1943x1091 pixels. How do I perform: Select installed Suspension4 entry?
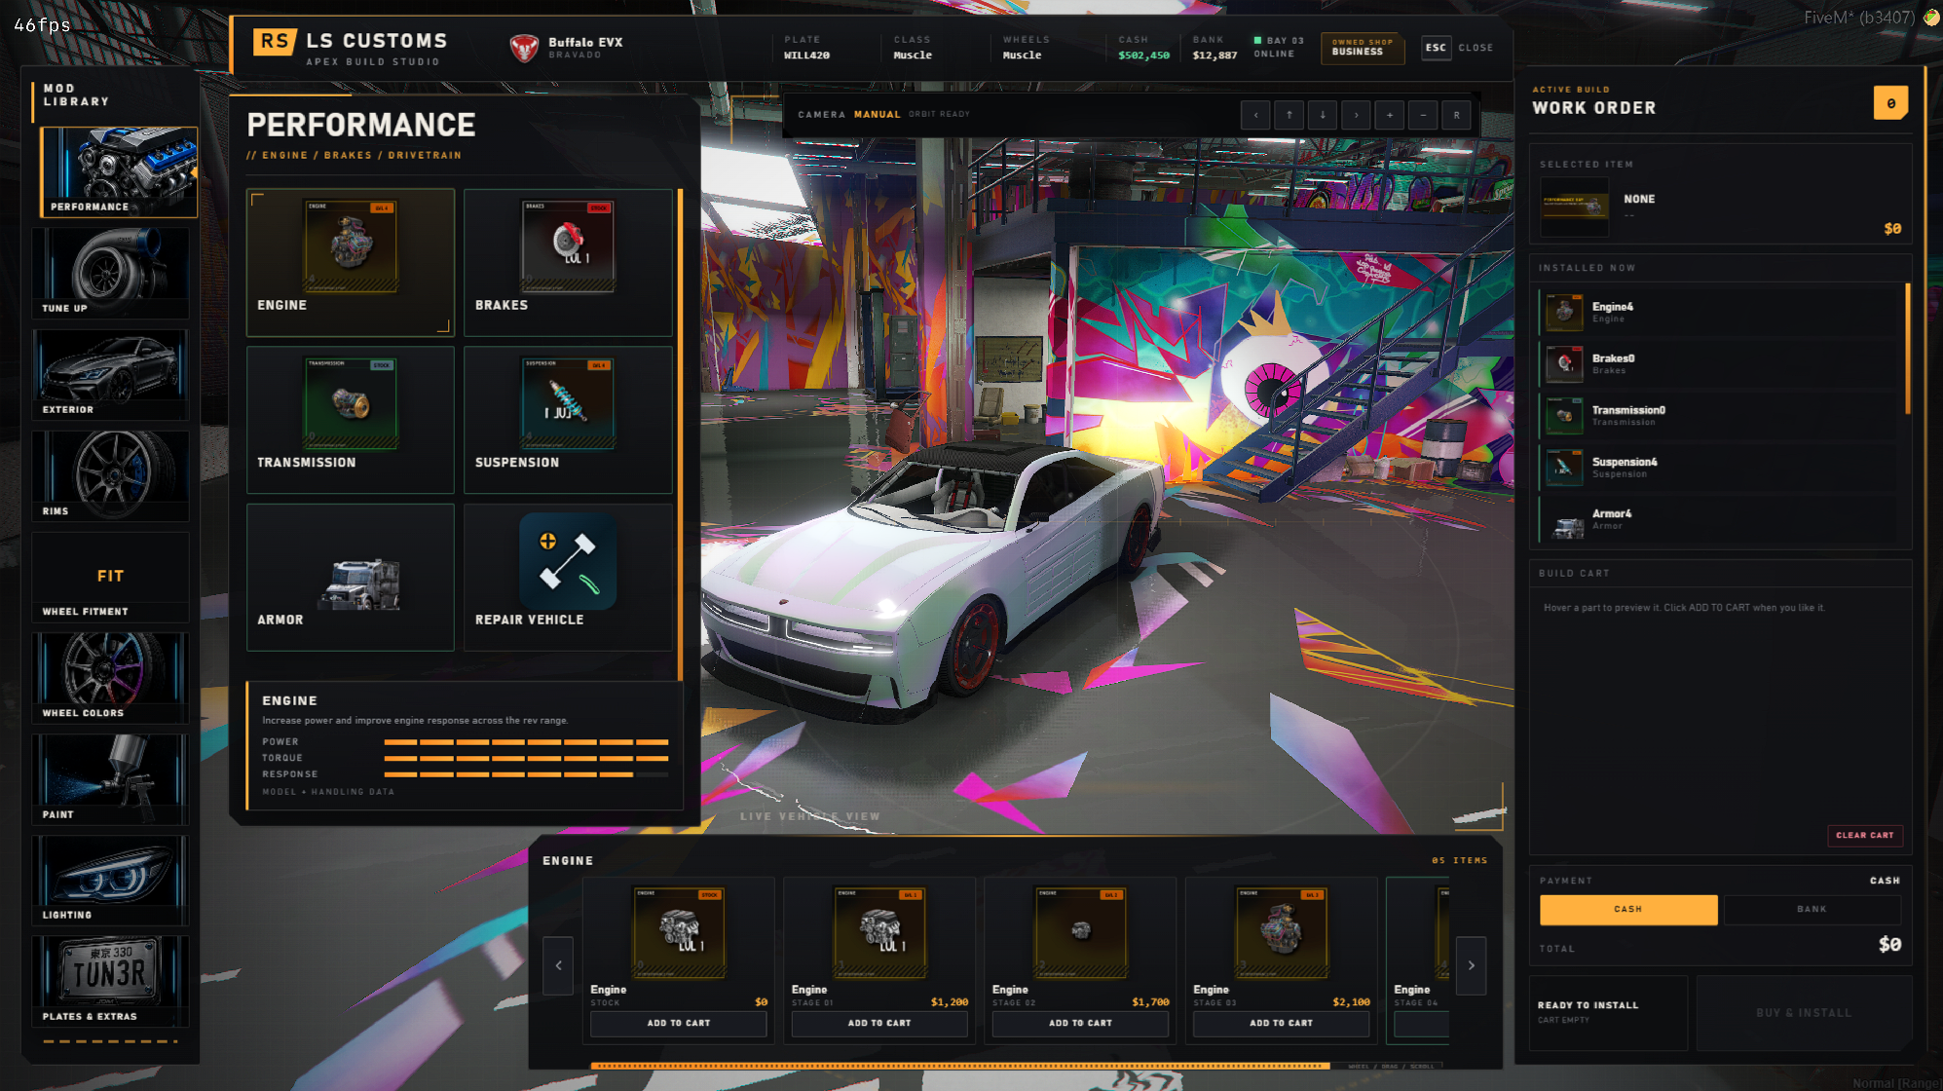point(1719,468)
